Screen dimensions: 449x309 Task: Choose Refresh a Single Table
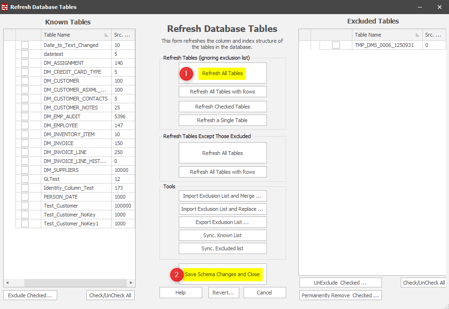pyautogui.click(x=222, y=120)
